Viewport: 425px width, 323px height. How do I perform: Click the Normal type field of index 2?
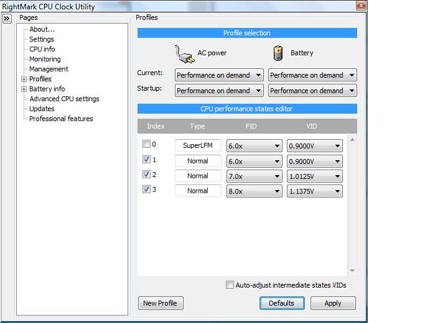198,176
